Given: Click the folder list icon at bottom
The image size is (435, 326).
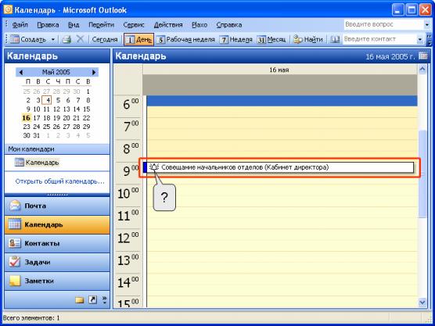Looking at the screenshot, I should (x=80, y=299).
